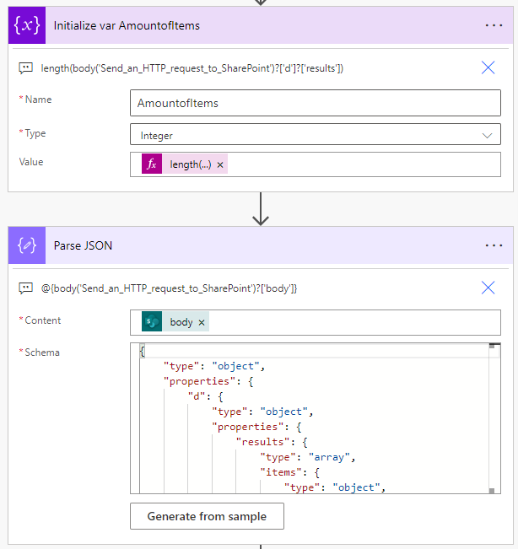Click the first "properties" line in Schema
Viewport: 518px width, 549px height.
click(208, 381)
